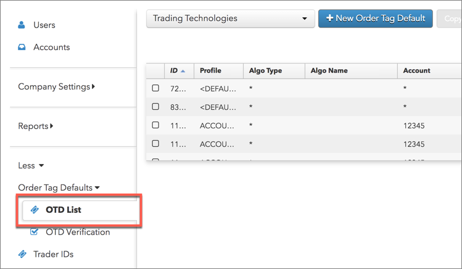Open the OTD Verification page
This screenshot has height=269, width=462.
[78, 233]
